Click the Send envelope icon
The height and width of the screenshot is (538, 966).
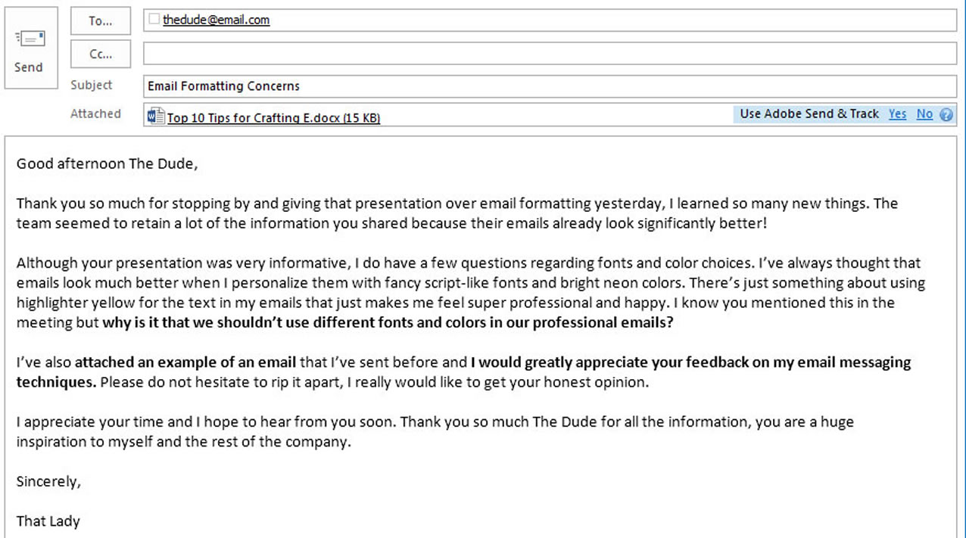30,39
